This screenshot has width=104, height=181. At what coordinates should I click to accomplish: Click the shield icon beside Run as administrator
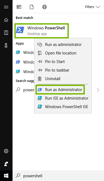pyautogui.click(x=40, y=45)
